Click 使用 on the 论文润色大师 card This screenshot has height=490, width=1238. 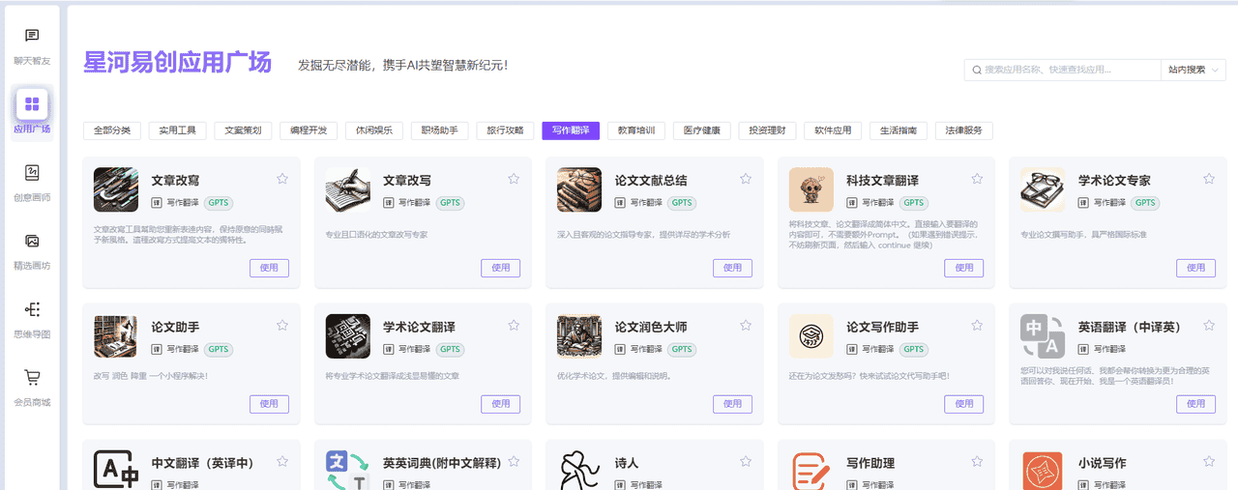(732, 404)
